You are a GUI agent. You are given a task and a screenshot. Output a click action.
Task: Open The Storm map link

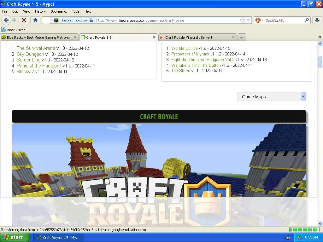(x=181, y=71)
